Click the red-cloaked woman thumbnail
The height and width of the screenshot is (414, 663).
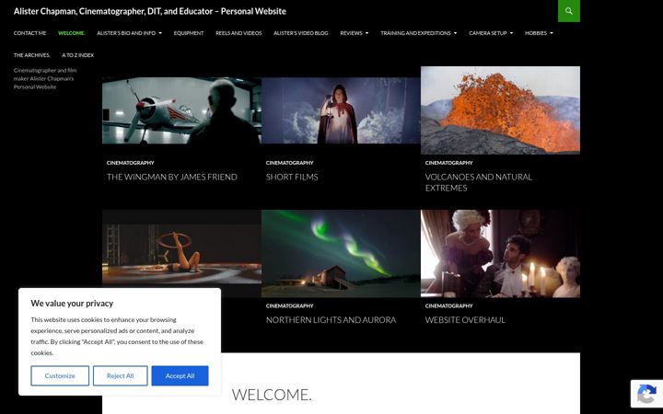(341, 110)
